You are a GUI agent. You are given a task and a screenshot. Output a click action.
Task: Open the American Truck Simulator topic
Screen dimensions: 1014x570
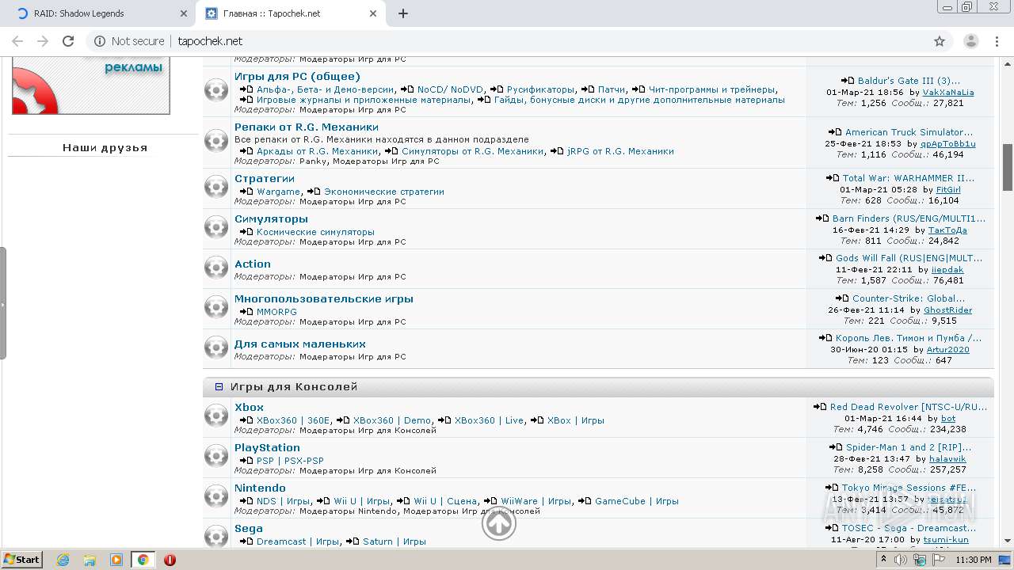(909, 132)
